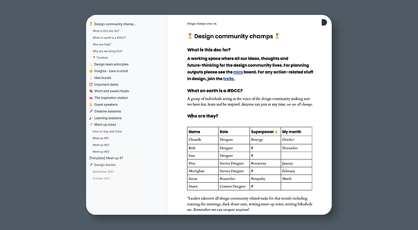Click the #creativity cell in the table

pos(259,163)
